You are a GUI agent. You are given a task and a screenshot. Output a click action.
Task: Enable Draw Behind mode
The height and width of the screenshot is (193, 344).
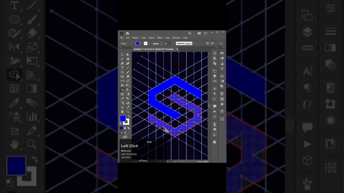[125, 132]
